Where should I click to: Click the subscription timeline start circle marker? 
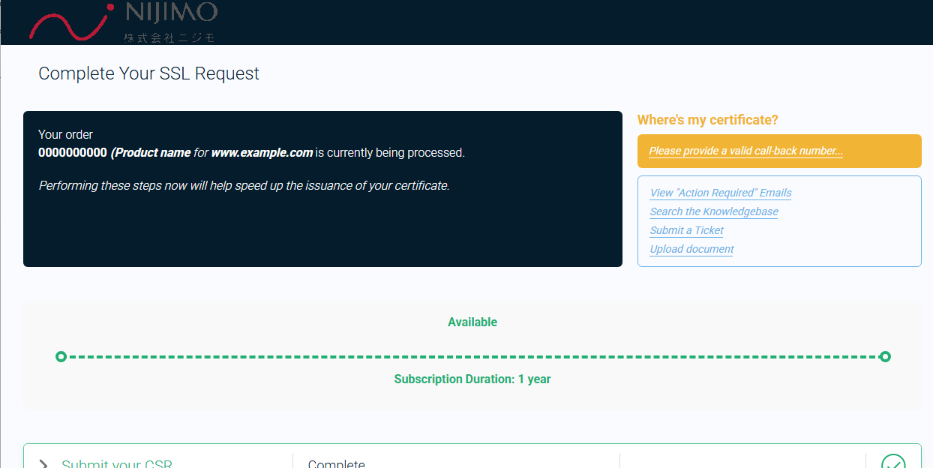tap(61, 356)
